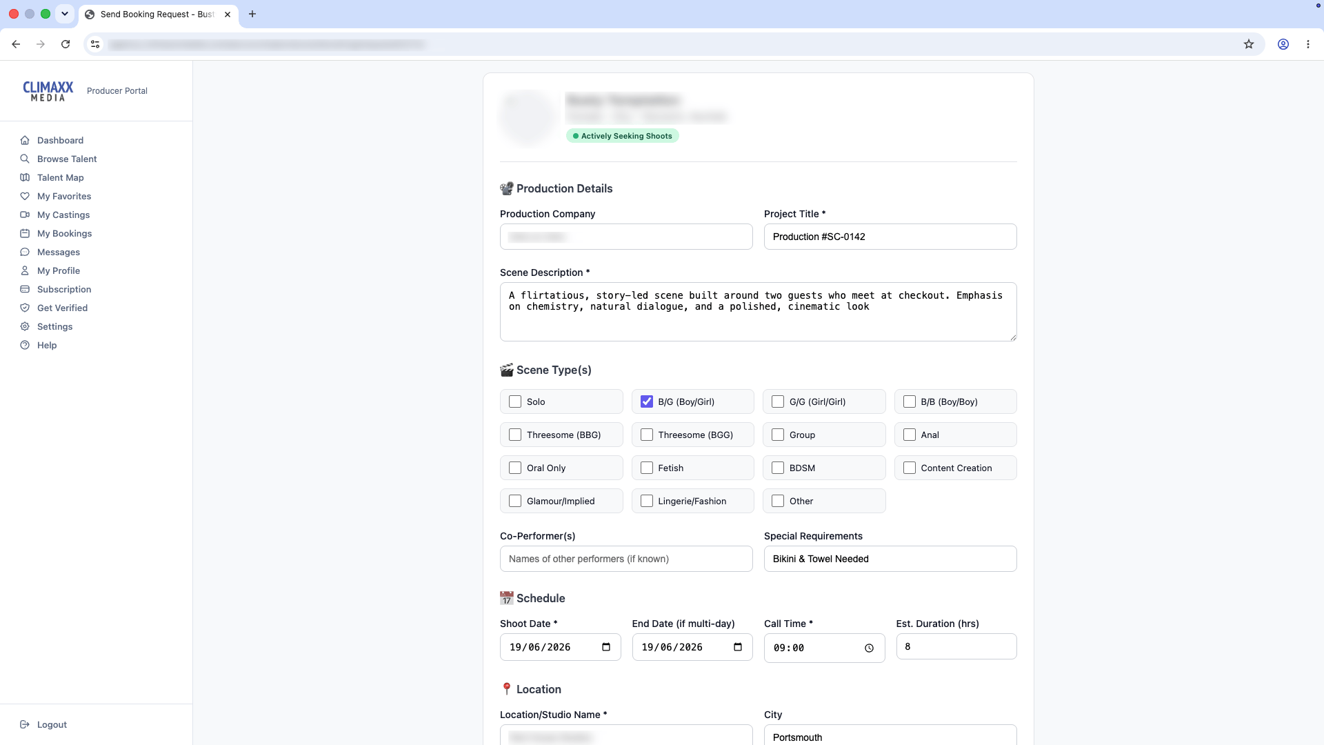Check the Solo scene type
The width and height of the screenshot is (1324, 745).
tap(515, 401)
